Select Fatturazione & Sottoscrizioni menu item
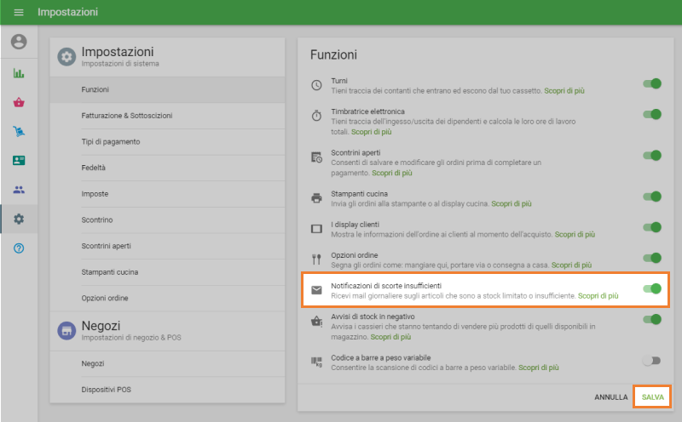682x422 pixels. click(127, 116)
